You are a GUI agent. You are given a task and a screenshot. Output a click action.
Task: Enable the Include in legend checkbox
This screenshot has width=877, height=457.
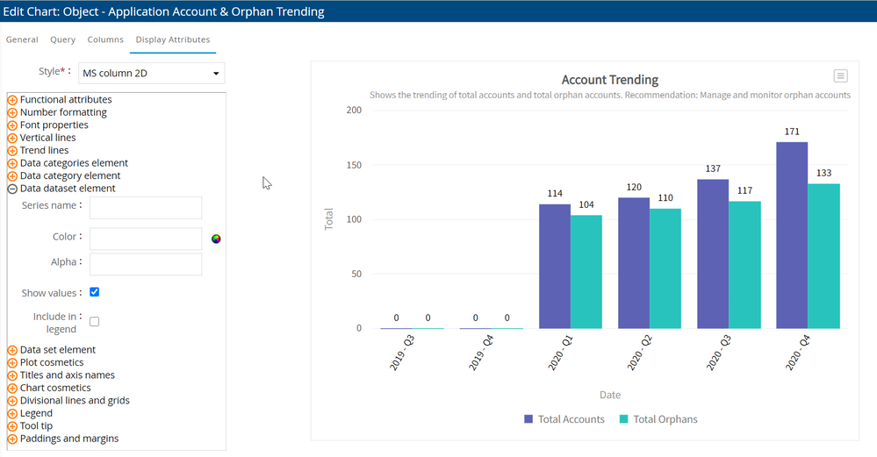(x=95, y=322)
